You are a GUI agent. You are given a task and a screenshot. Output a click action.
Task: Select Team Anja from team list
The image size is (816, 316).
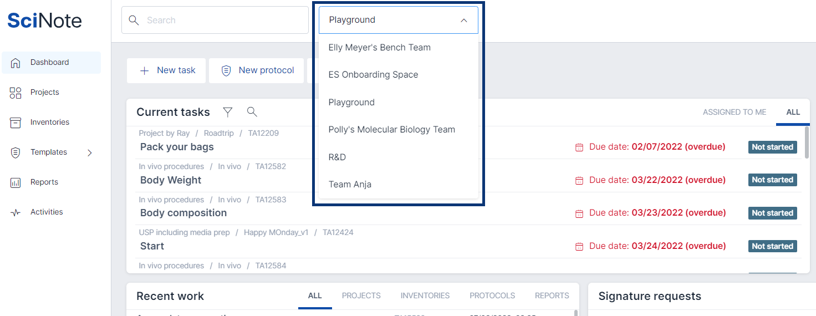pyautogui.click(x=350, y=184)
